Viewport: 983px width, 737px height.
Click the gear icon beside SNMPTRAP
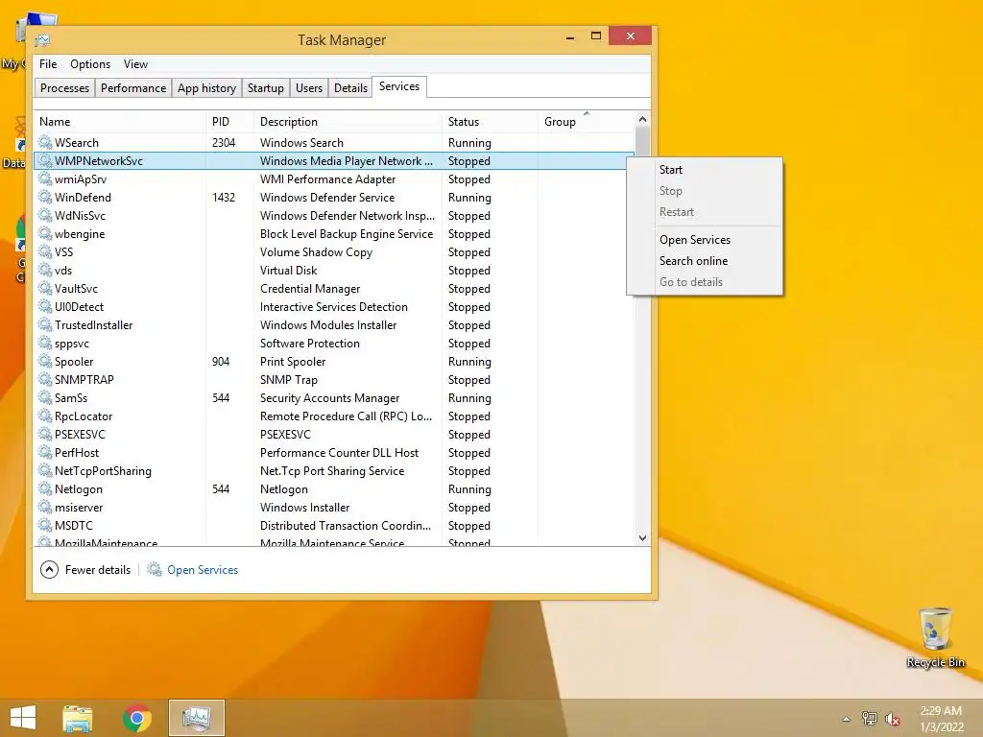click(x=45, y=379)
